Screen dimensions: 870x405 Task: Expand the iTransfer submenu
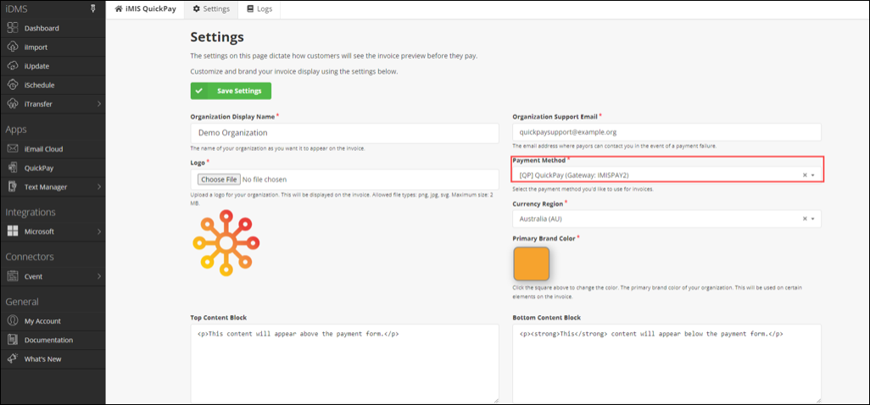click(99, 103)
